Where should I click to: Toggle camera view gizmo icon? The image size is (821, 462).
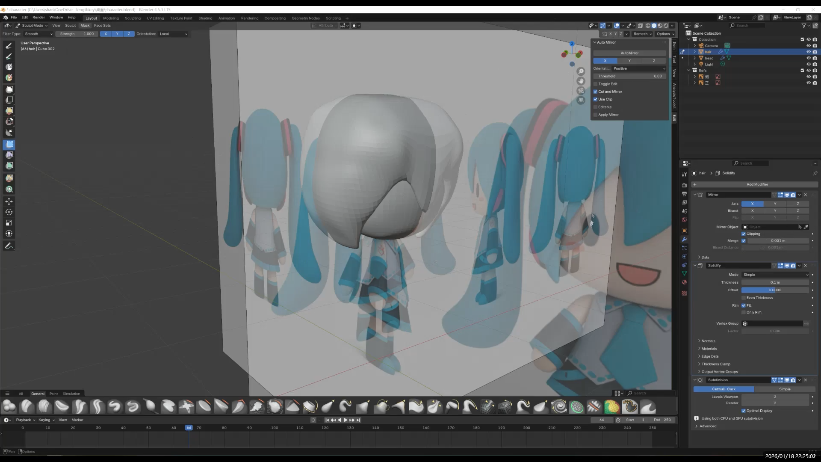click(581, 91)
